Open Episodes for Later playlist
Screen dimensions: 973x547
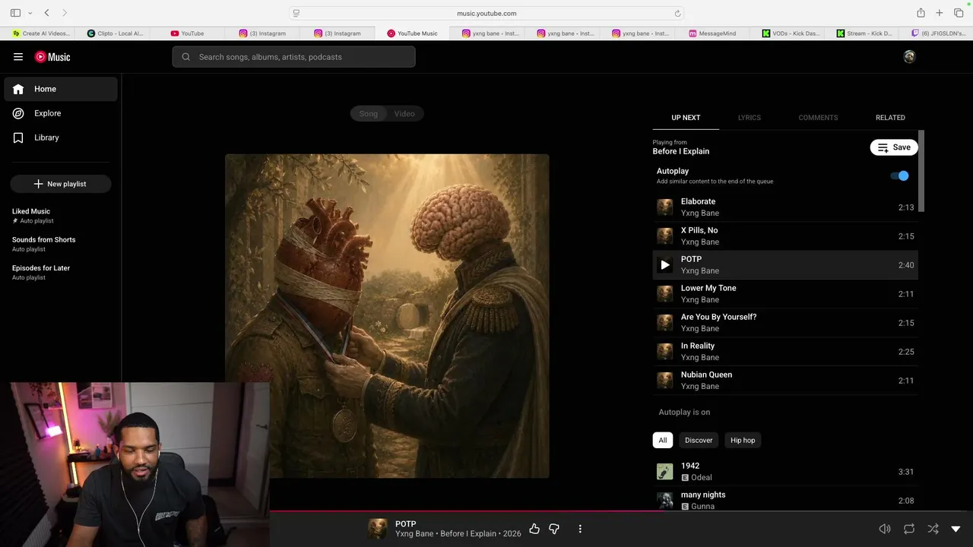[x=41, y=268]
